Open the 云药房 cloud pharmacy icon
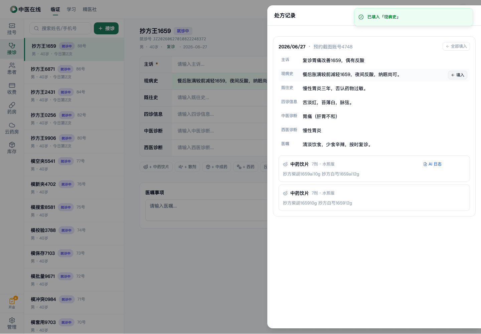This screenshot has height=334, width=481. [12, 128]
